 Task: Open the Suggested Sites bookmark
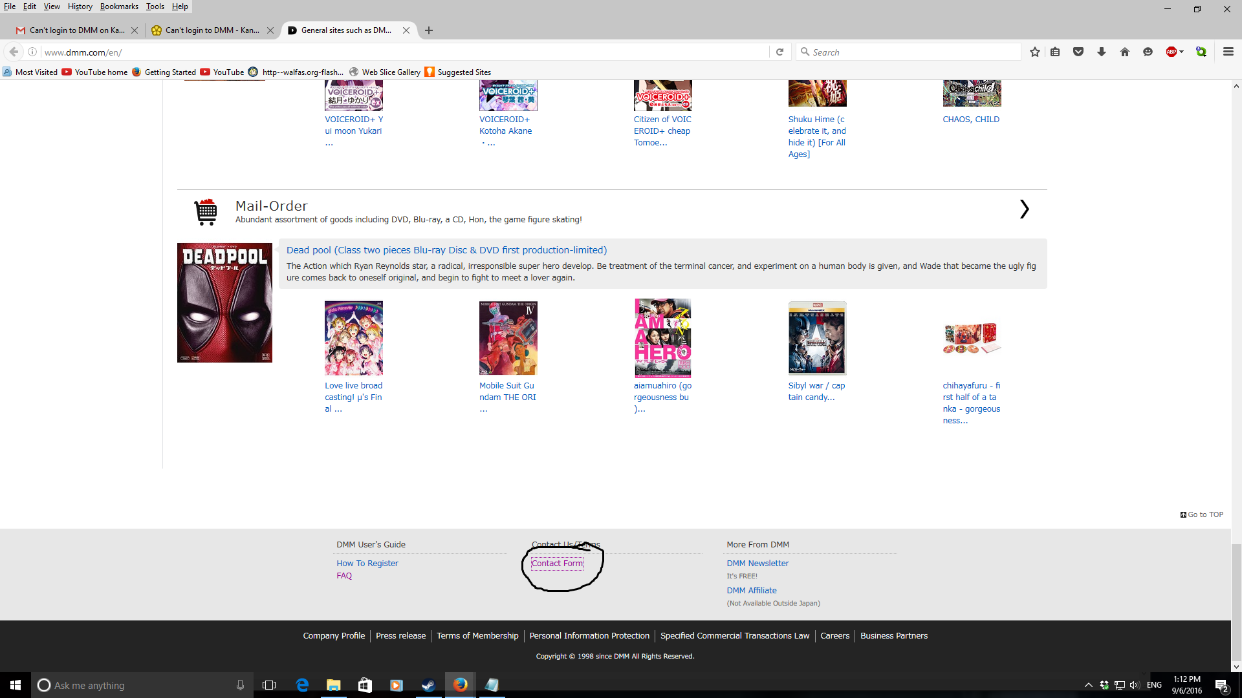pos(458,72)
